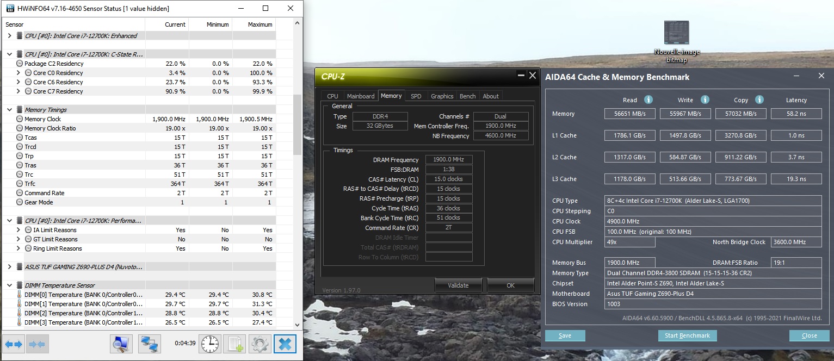Click the Validate button in CPU-Z

tap(458, 285)
